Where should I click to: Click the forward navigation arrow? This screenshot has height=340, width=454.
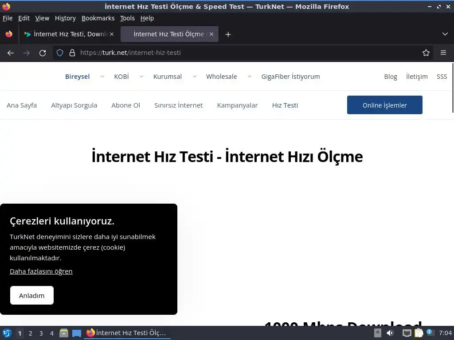pyautogui.click(x=26, y=53)
